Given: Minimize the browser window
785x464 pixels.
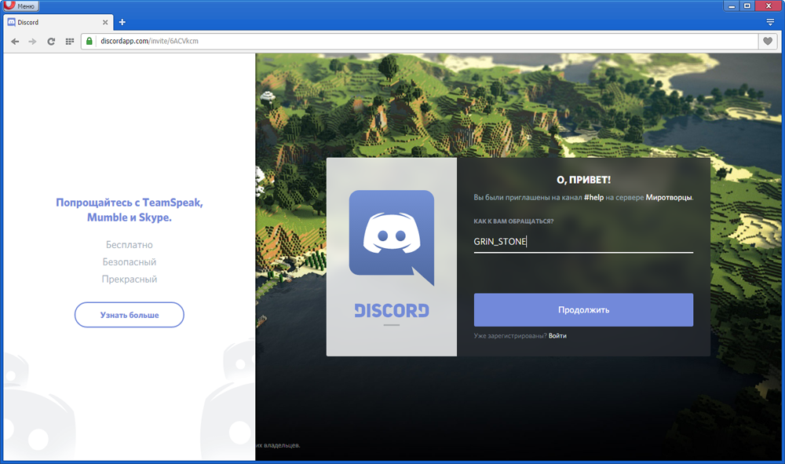Looking at the screenshot, I should click(732, 6).
